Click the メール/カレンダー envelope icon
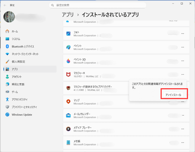Screen dimensions: 195x152 [68, 115]
